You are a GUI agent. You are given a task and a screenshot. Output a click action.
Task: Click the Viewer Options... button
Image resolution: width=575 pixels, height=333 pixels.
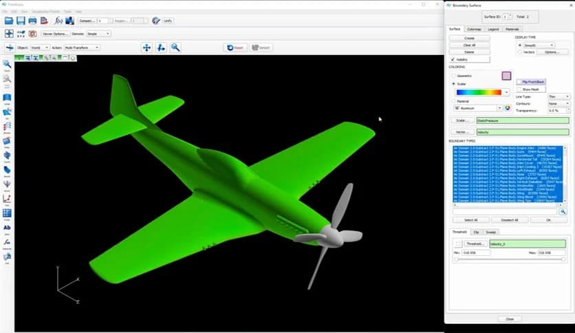[55, 34]
